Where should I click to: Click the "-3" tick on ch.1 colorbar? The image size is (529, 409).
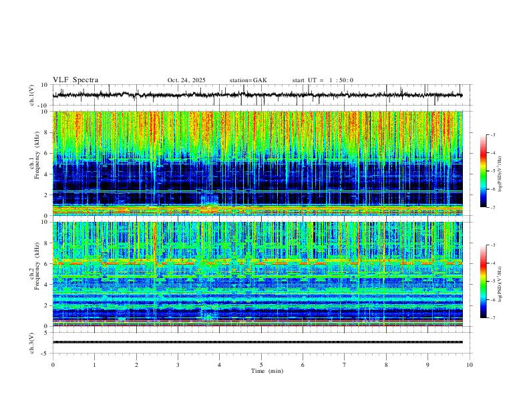click(x=492, y=135)
